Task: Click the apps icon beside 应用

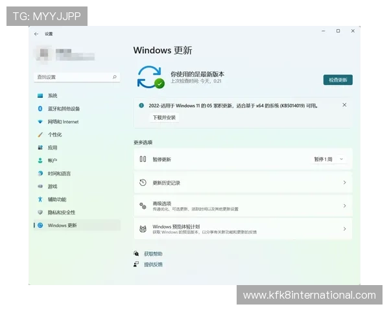Action: (x=40, y=148)
